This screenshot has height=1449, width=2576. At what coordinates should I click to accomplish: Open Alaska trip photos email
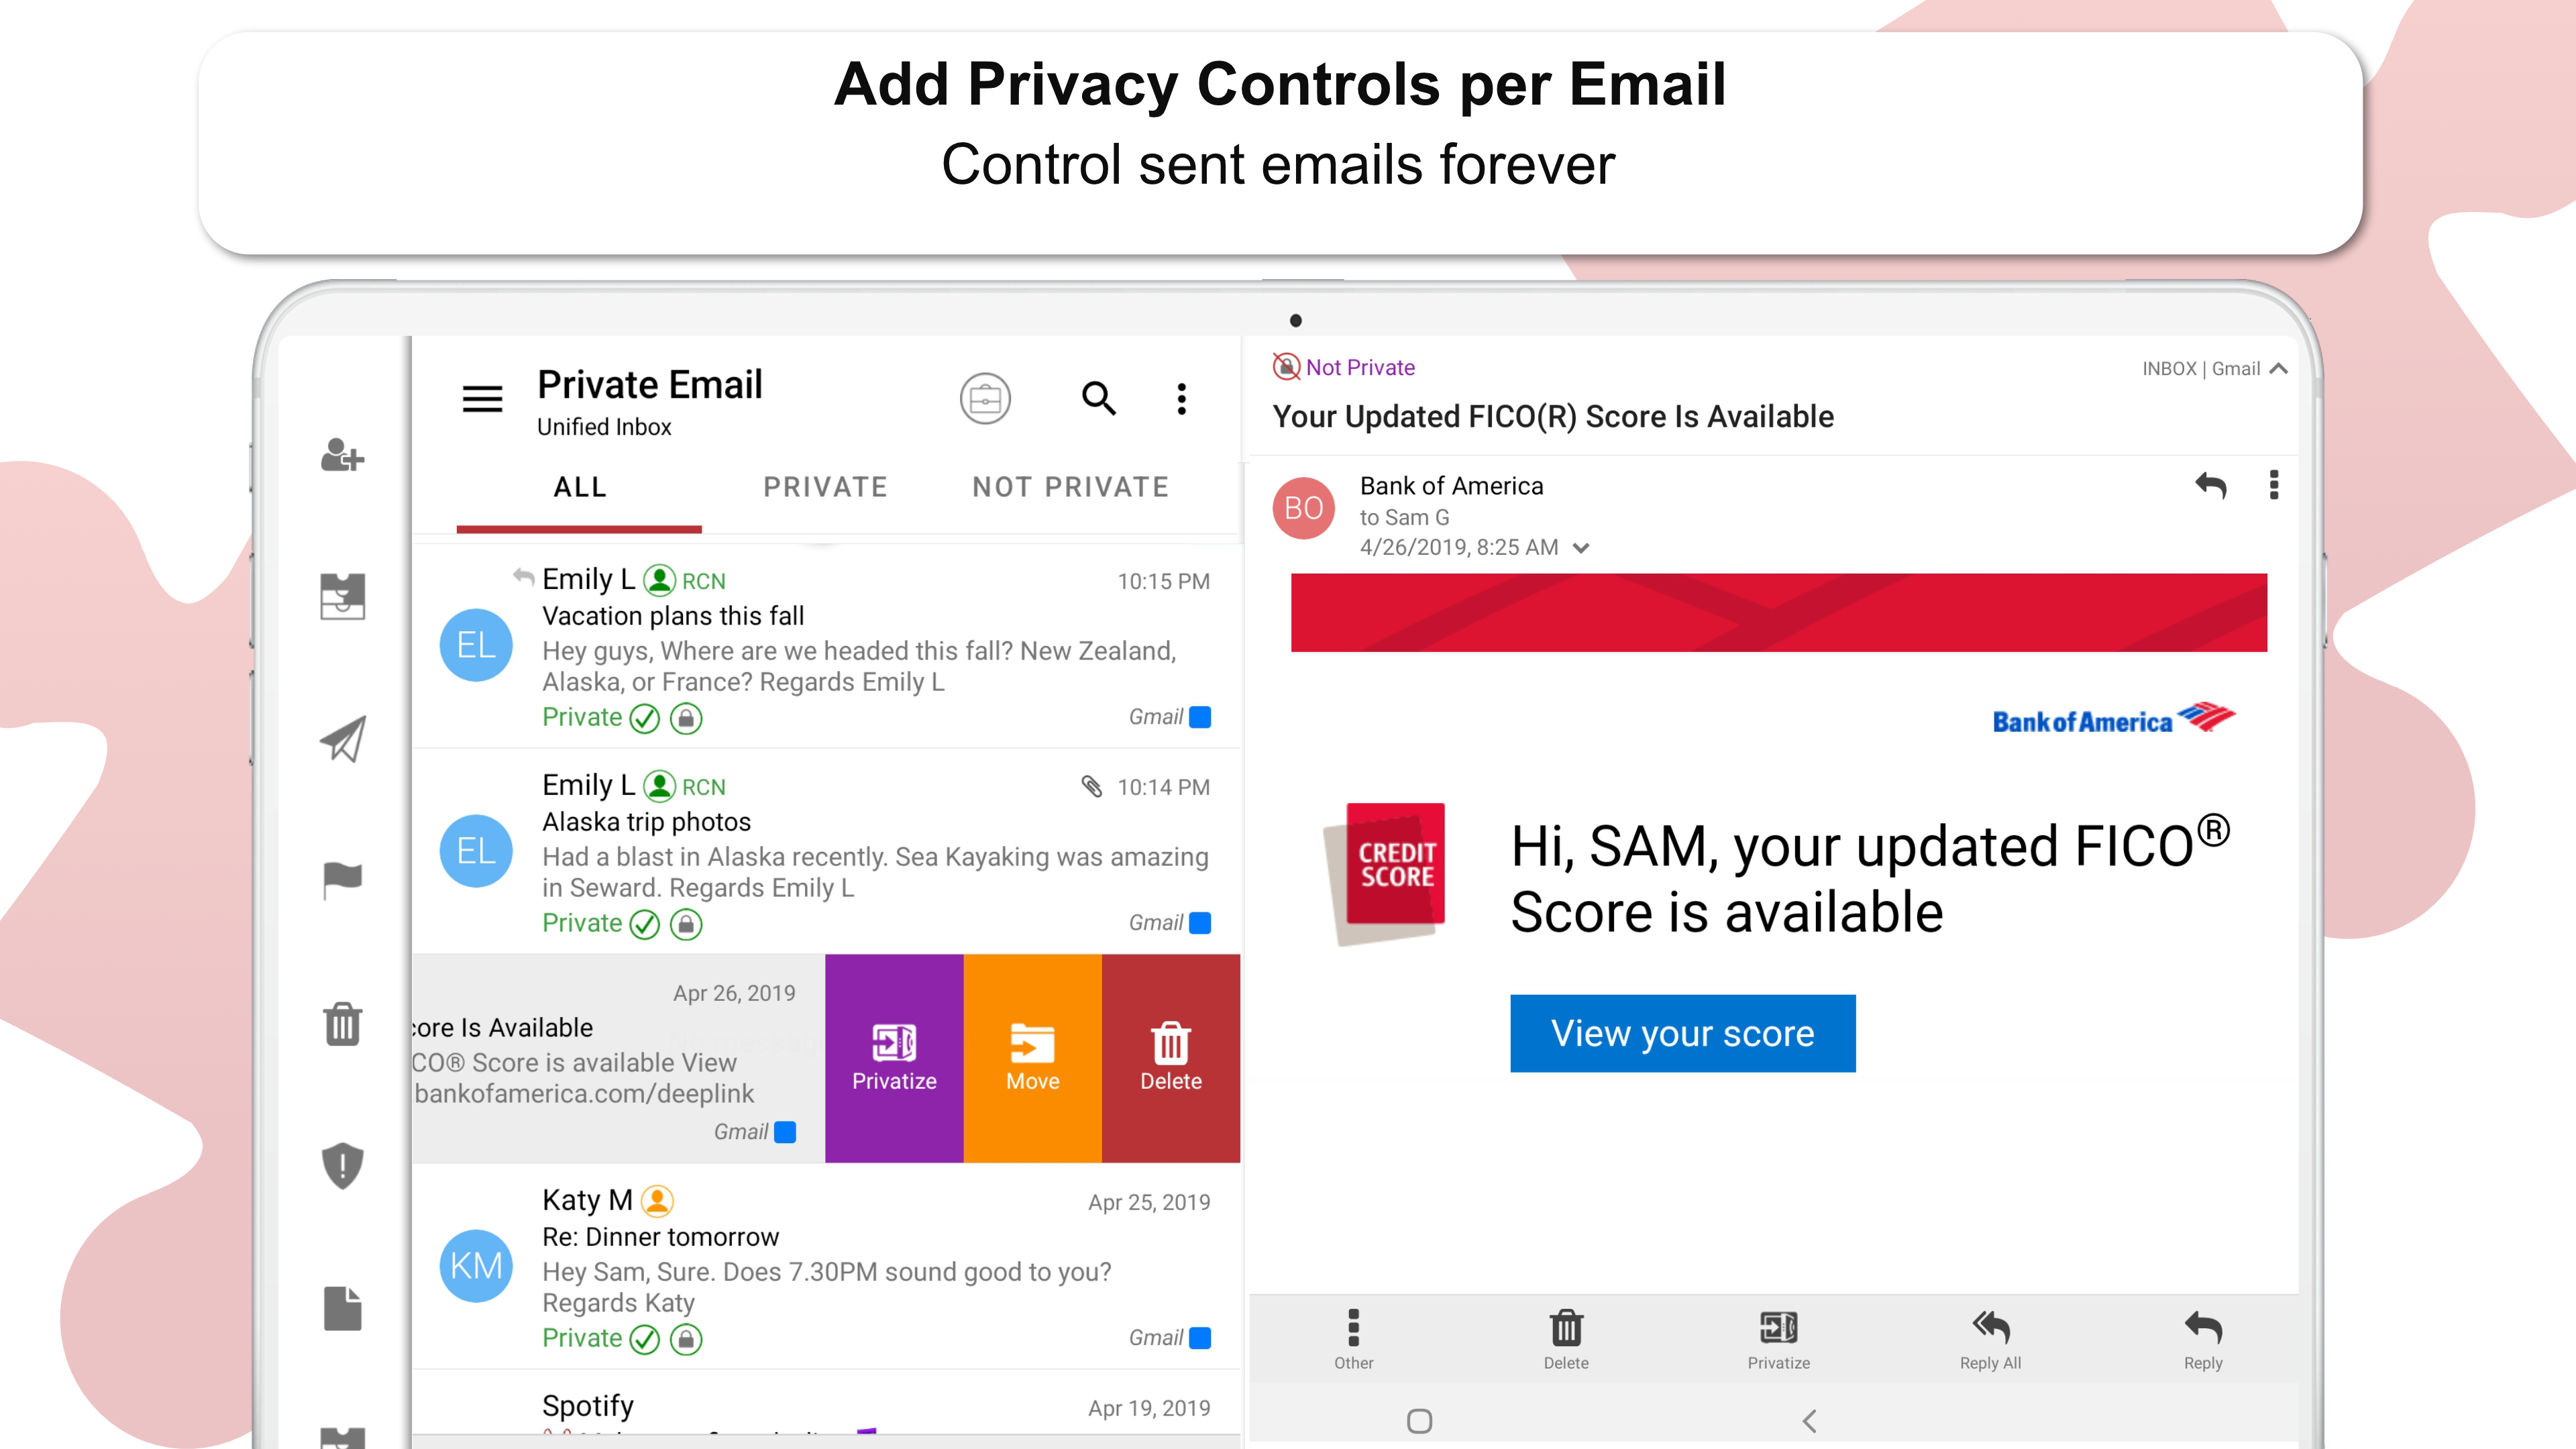pos(826,852)
